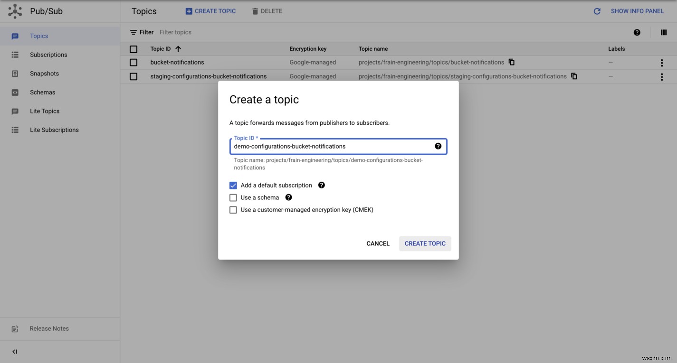This screenshot has height=363, width=677.
Task: Enable the Use a schema option
Action: click(233, 197)
